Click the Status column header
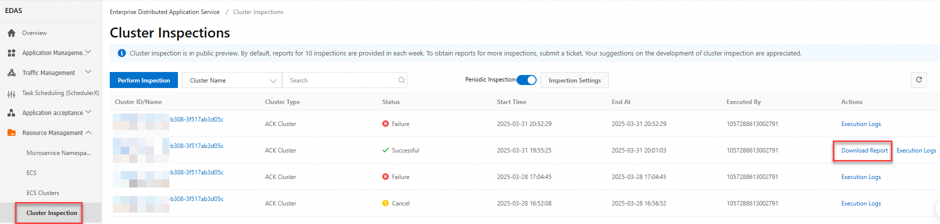This screenshot has height=224, width=940. pyautogui.click(x=391, y=101)
